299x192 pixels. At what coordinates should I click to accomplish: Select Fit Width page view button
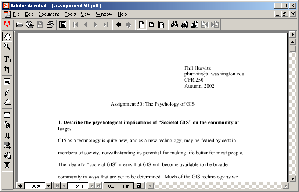[162, 25]
